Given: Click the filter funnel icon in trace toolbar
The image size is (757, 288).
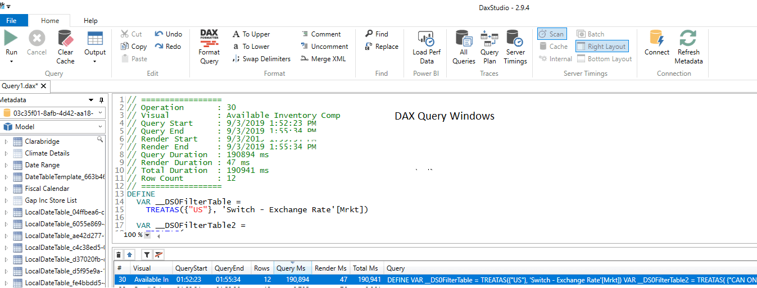Looking at the screenshot, I should click(x=147, y=254).
